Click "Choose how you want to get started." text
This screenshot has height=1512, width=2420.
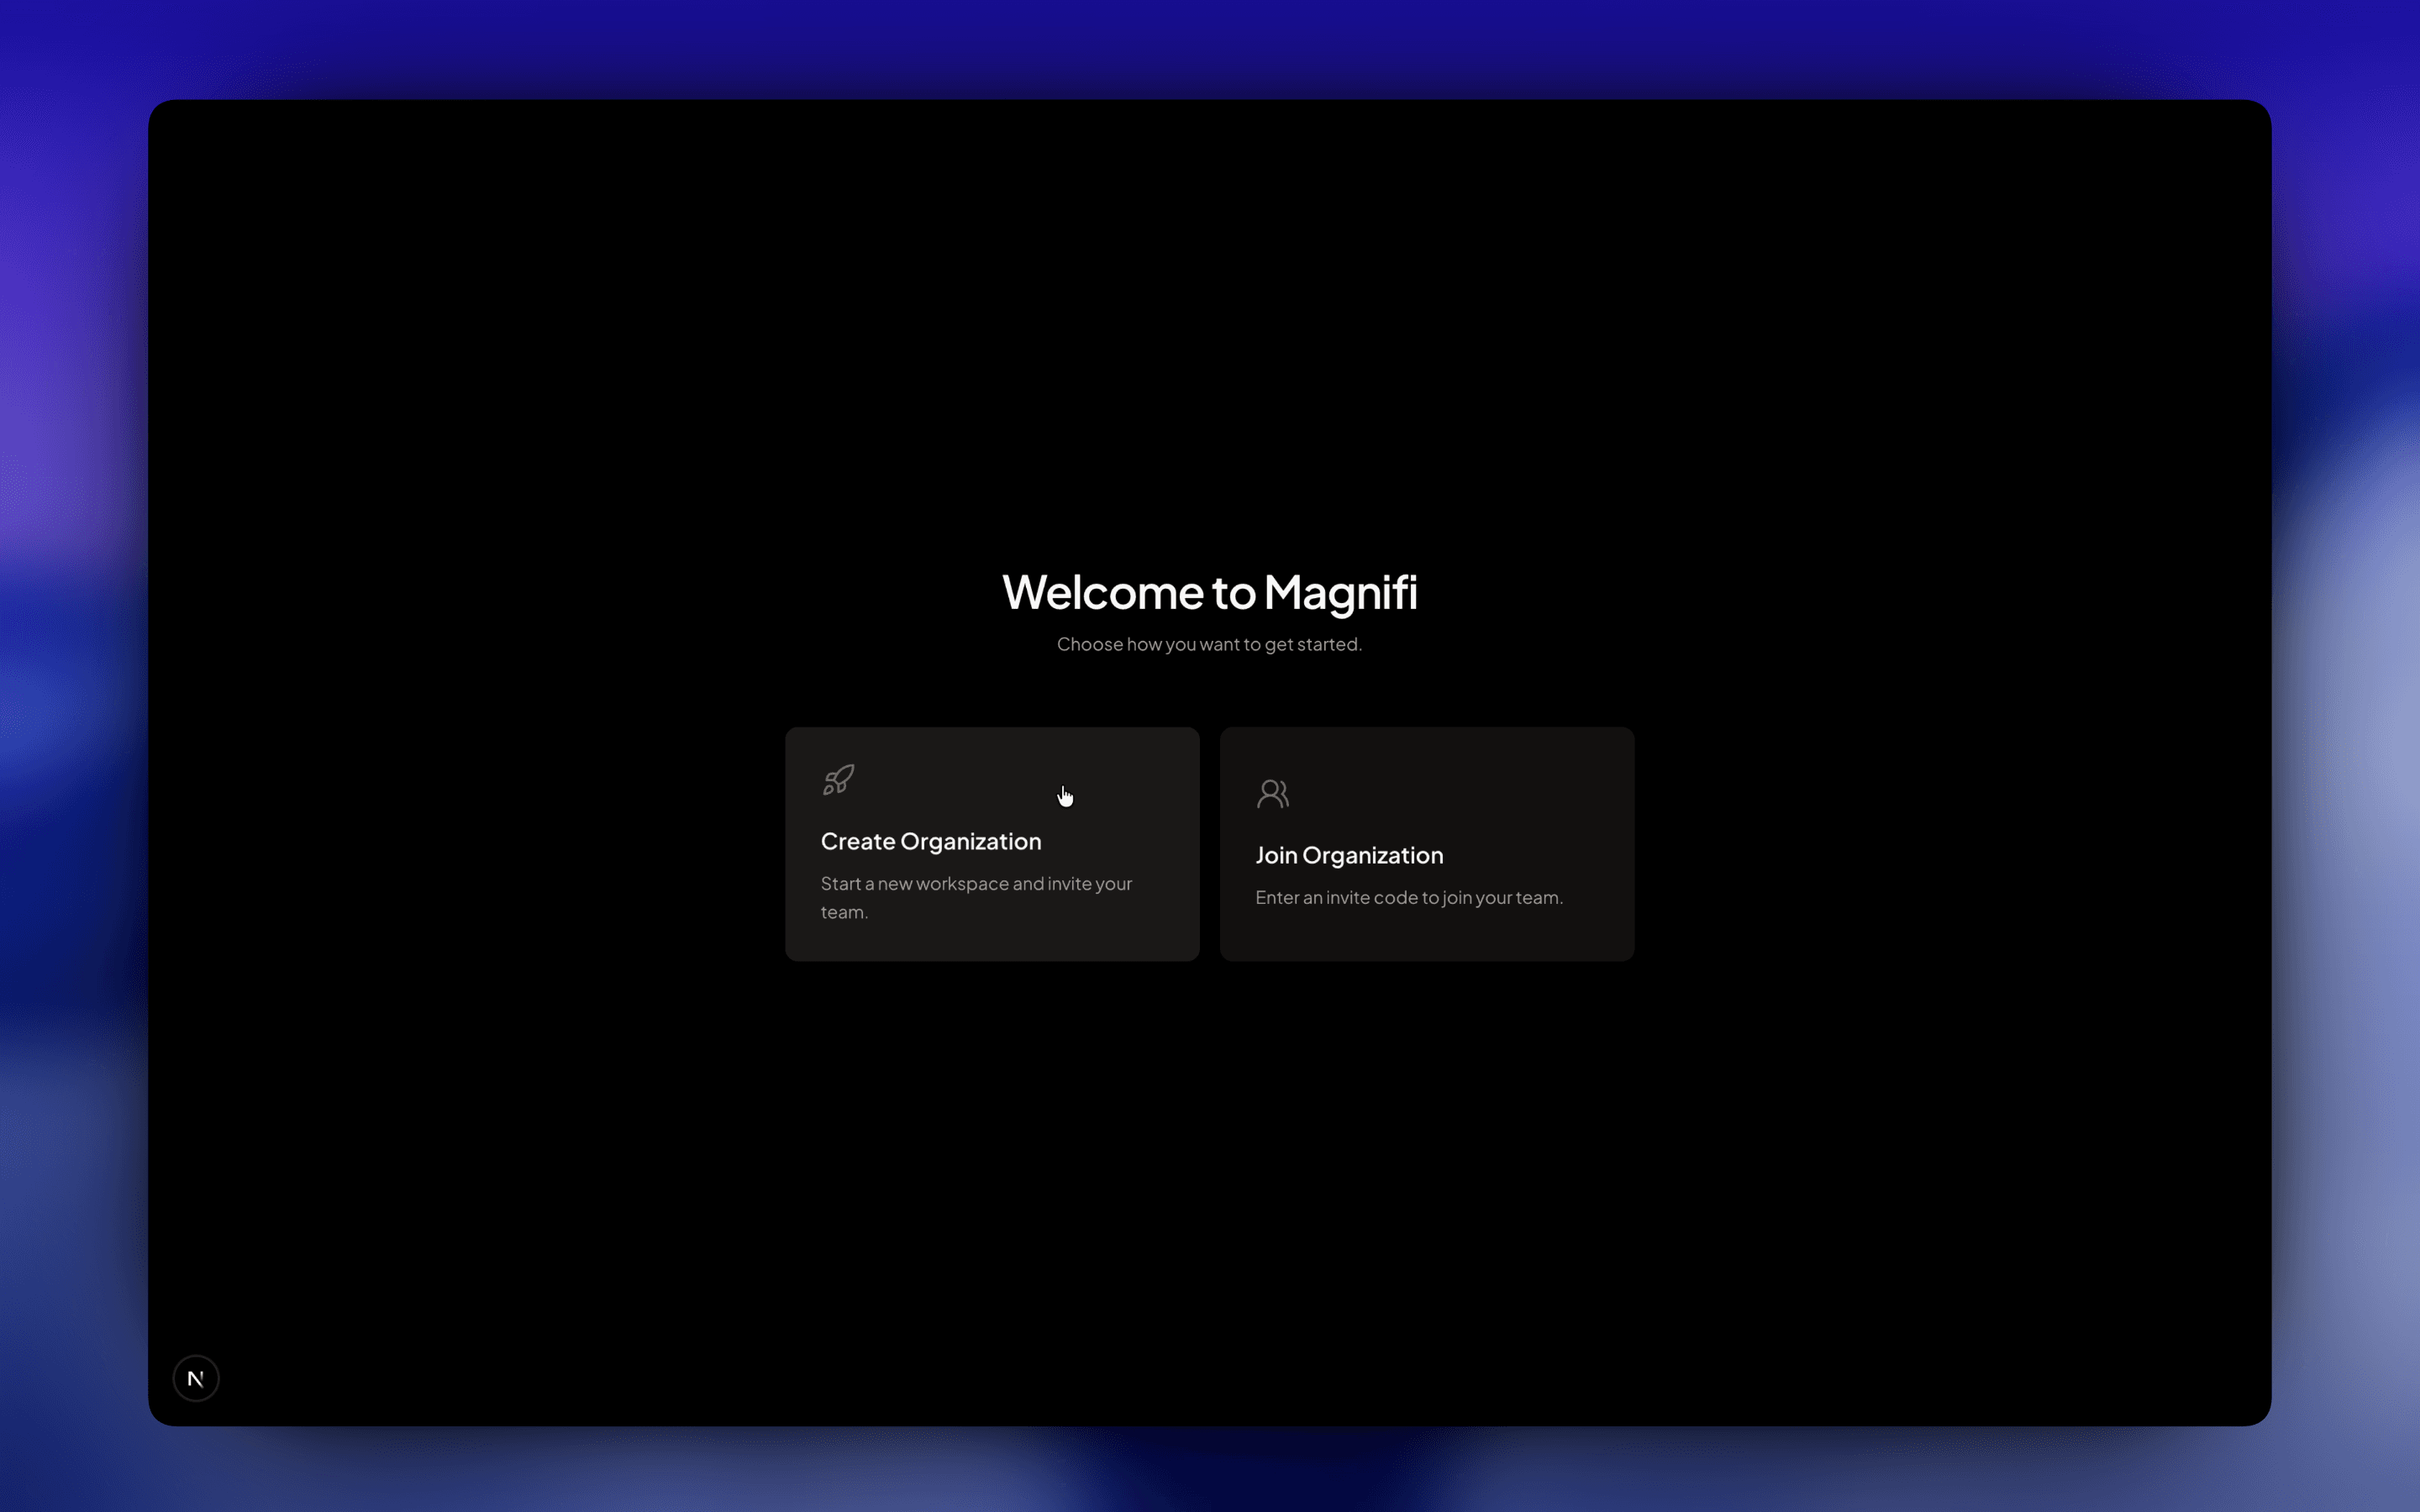[x=1210, y=644]
